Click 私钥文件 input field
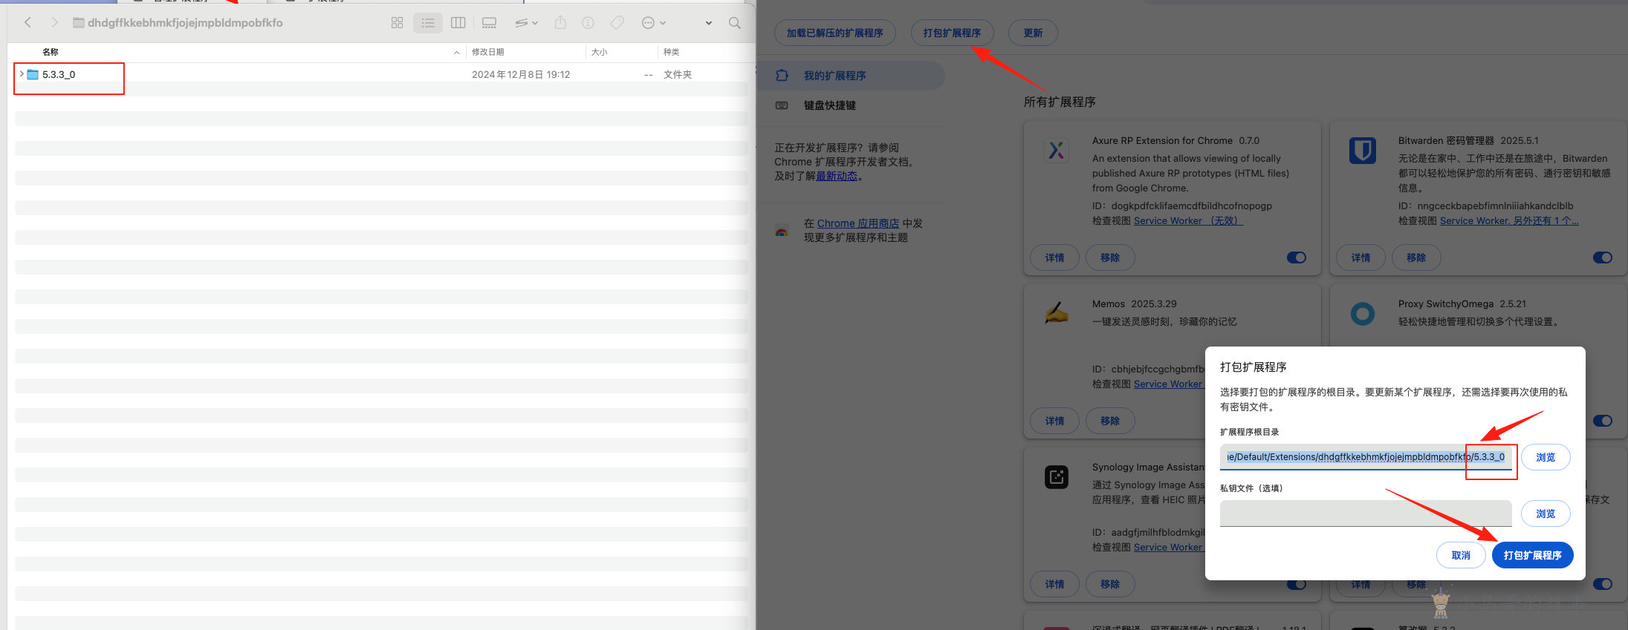Screen dimensions: 1628x630 (x=1366, y=513)
